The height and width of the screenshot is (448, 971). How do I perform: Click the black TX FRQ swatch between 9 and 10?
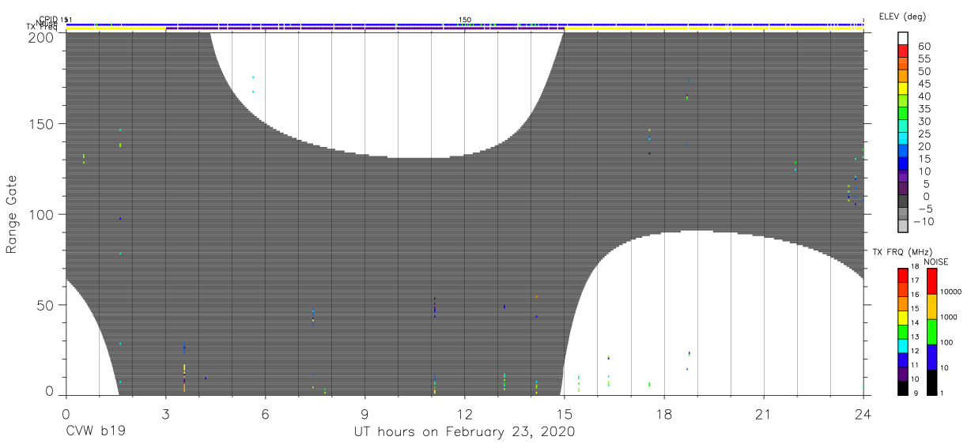(x=902, y=387)
